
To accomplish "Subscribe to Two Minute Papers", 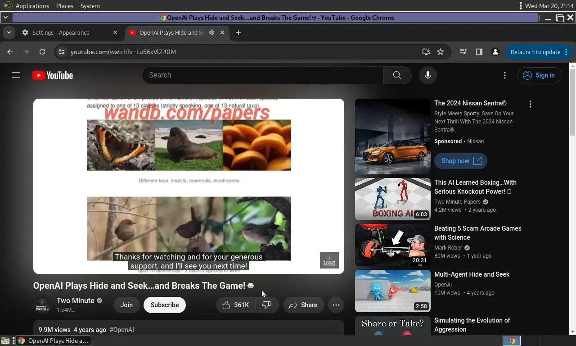I will tap(165, 305).
